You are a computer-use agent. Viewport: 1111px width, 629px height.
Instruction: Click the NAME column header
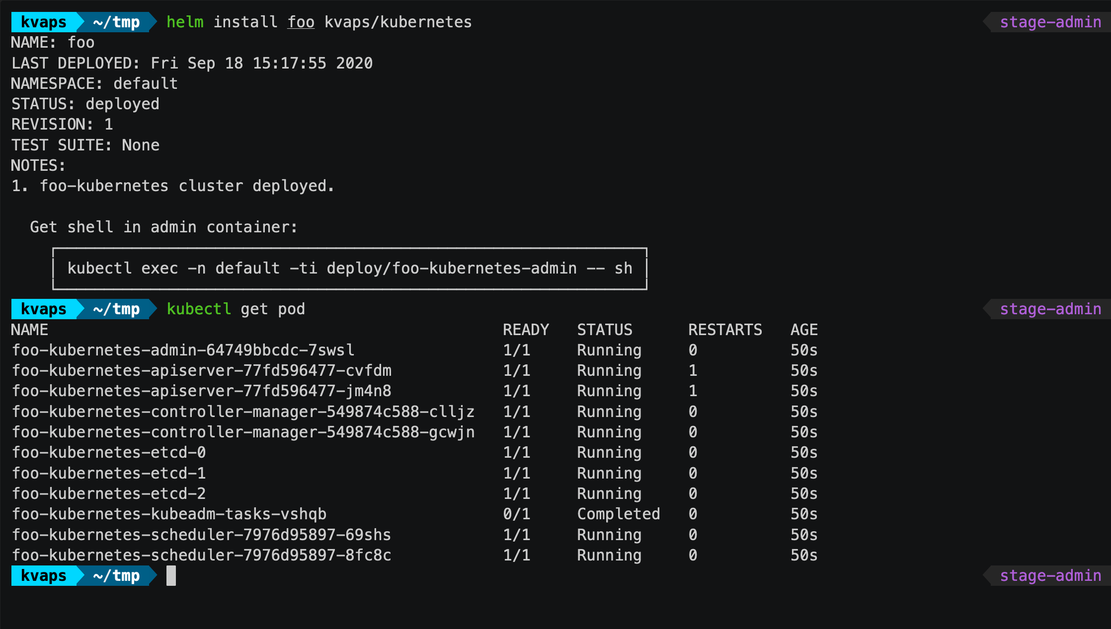(30, 330)
